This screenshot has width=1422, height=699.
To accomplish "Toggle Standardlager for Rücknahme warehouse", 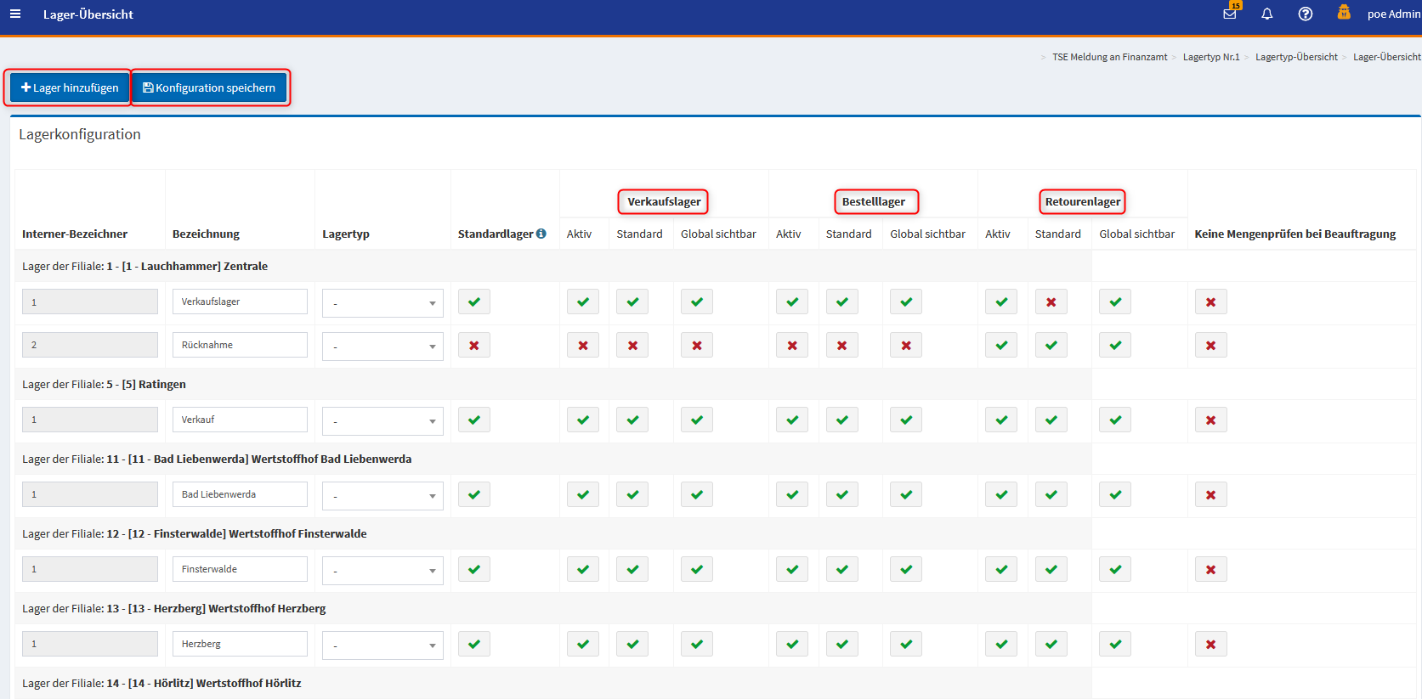I will click(473, 346).
